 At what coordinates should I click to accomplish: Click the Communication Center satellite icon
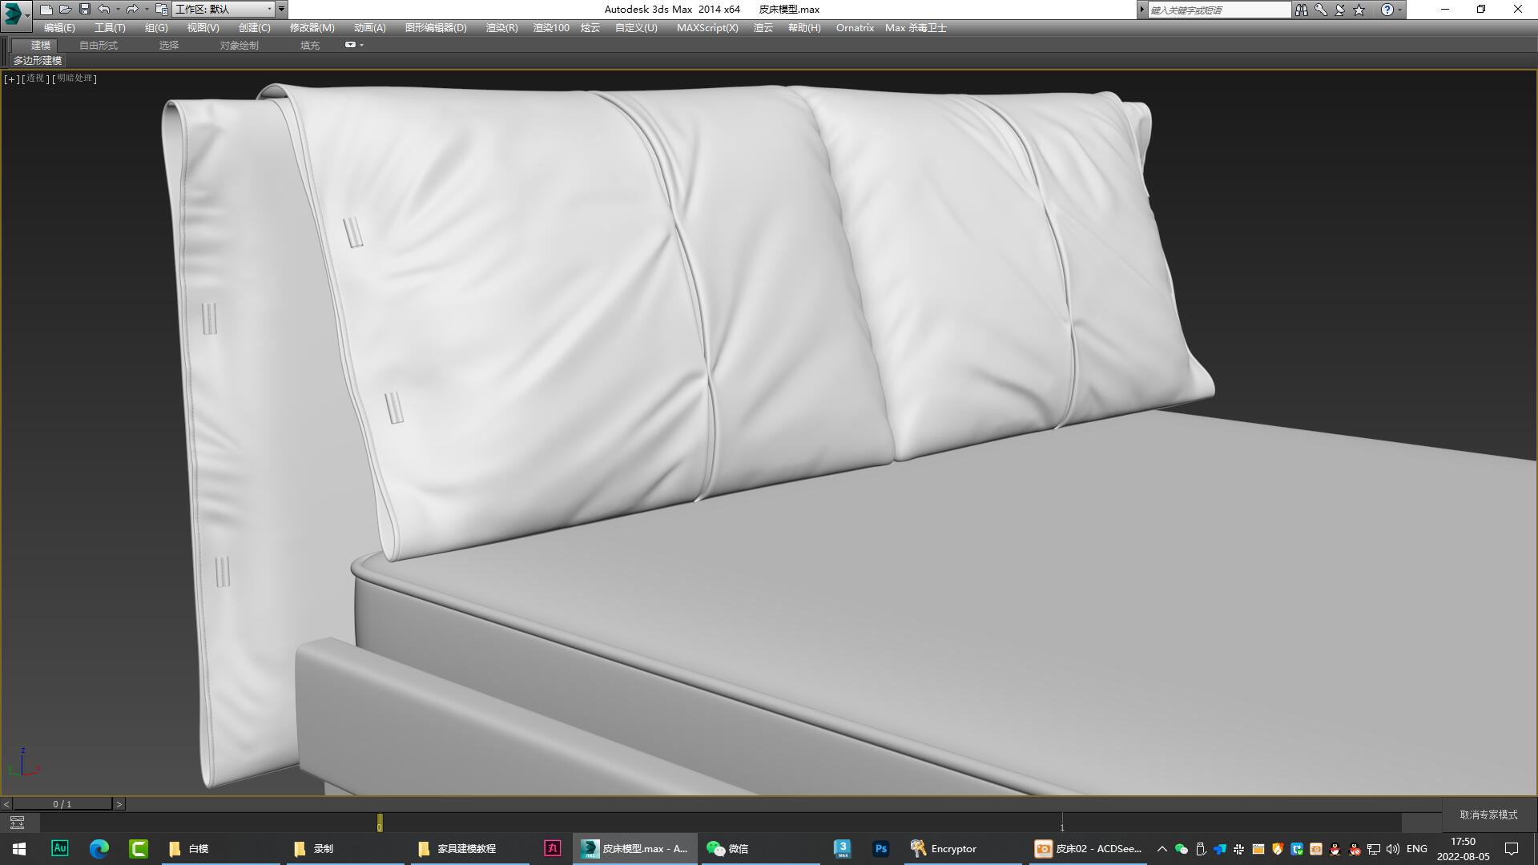1339,9
